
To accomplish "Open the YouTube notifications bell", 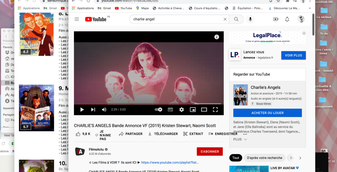I will 287,19.
